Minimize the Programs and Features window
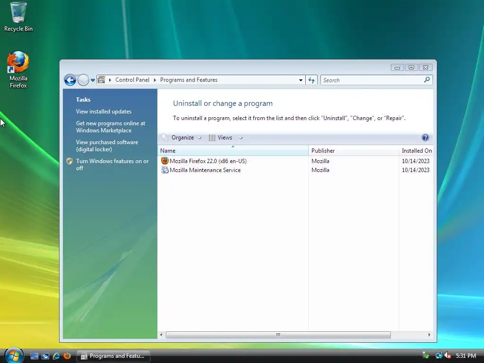Screen dimensions: 484x363 pyautogui.click(x=397, y=68)
